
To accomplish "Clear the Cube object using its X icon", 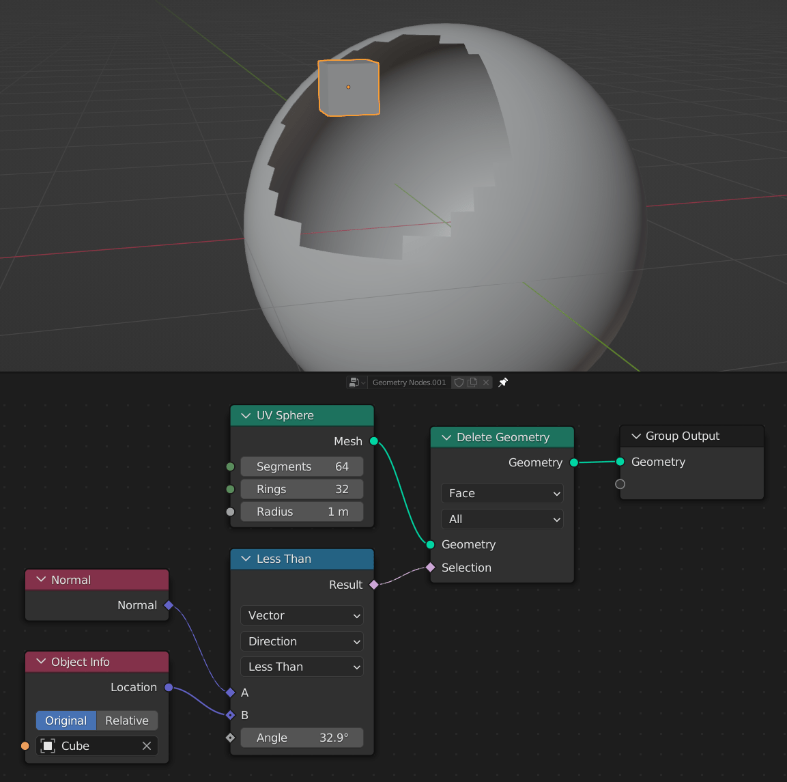I will coord(147,746).
